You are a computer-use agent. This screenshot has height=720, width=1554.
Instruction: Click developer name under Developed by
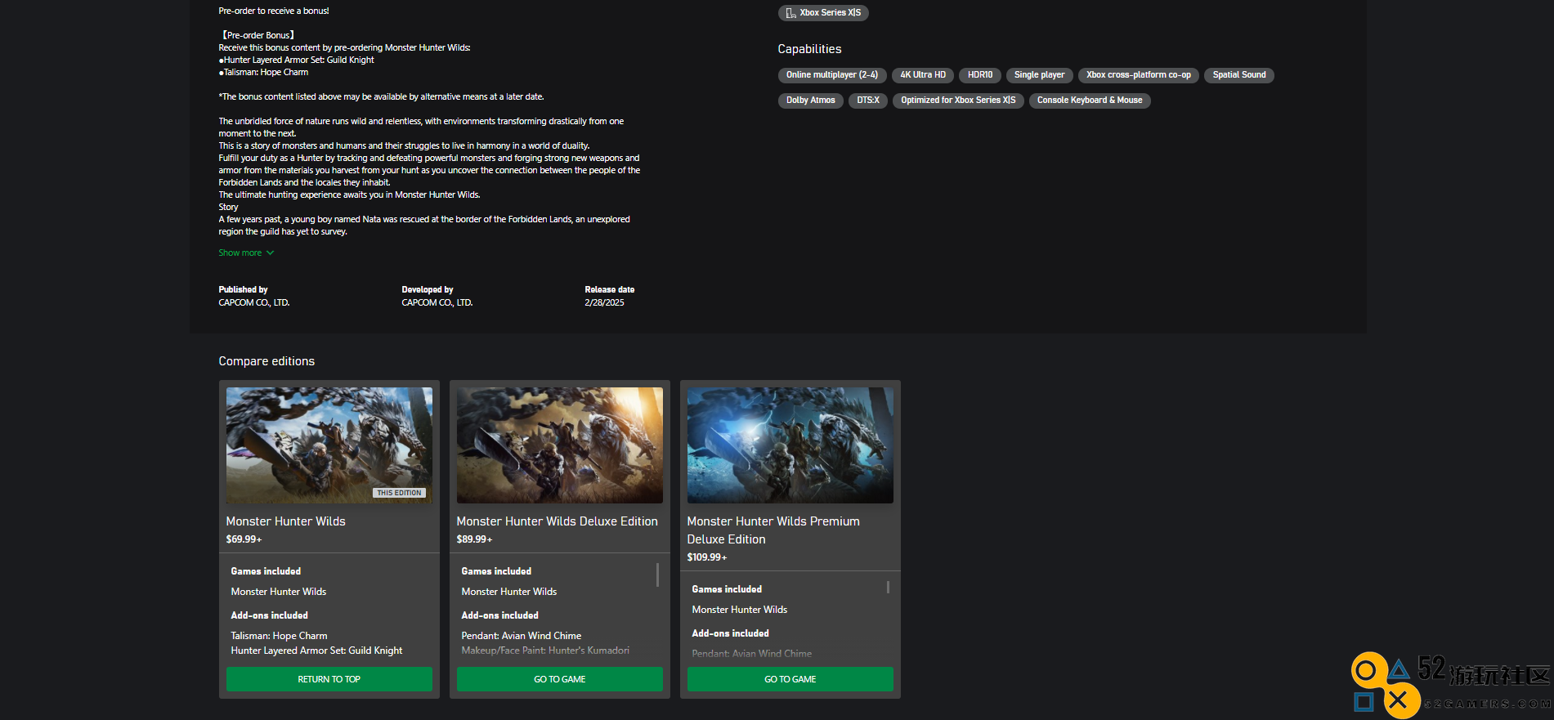[x=437, y=303]
